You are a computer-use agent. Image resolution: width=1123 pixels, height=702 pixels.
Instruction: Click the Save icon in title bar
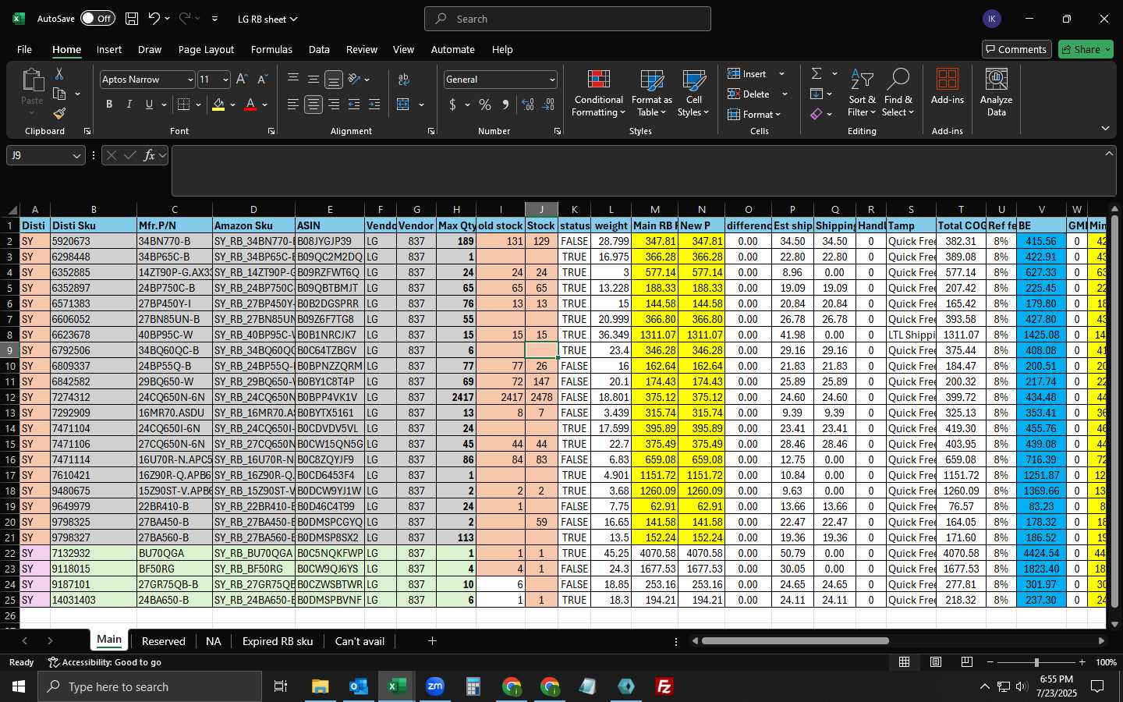(132, 19)
